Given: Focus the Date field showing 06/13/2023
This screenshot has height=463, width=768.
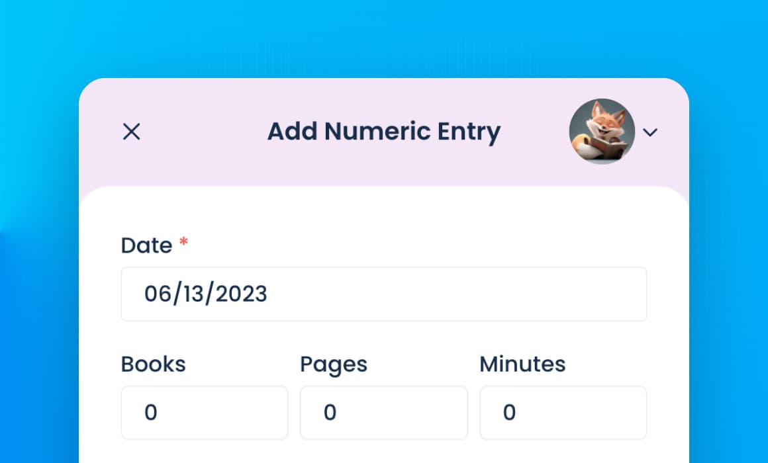Looking at the screenshot, I should point(384,294).
